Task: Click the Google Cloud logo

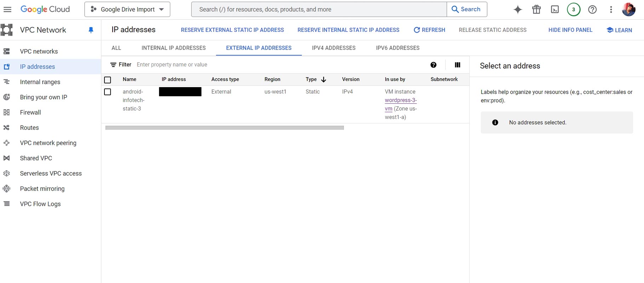Action: pyautogui.click(x=45, y=10)
